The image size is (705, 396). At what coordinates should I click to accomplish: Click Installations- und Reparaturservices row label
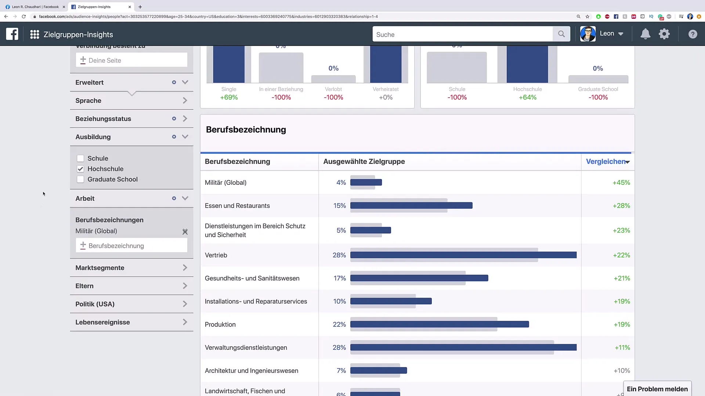pyautogui.click(x=256, y=301)
